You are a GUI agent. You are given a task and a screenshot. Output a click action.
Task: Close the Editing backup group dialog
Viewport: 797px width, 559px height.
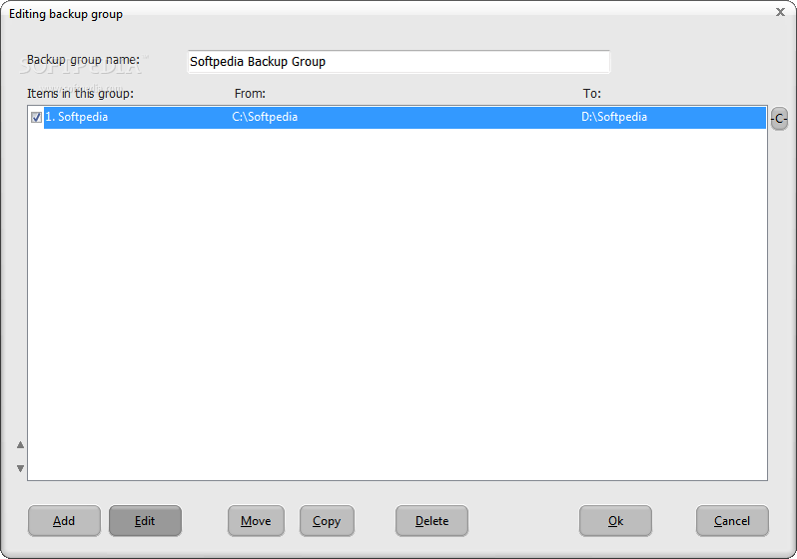(x=781, y=12)
